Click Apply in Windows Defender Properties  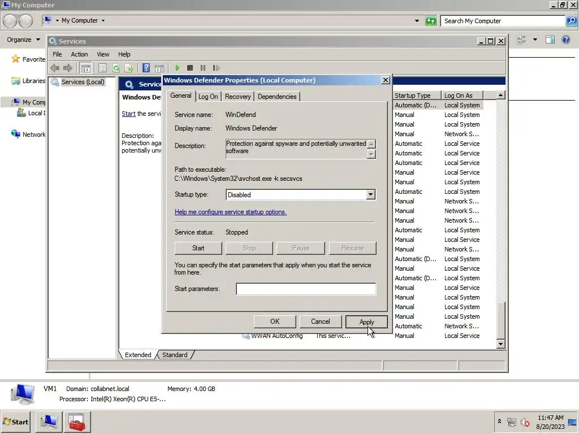pos(366,322)
